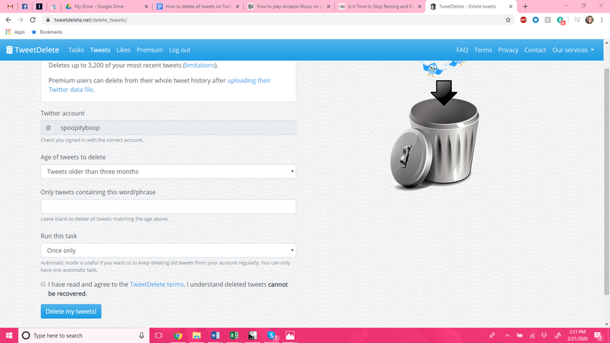This screenshot has width=610, height=343.
Task: Bookmark this page with the star icon
Action: coord(508,20)
